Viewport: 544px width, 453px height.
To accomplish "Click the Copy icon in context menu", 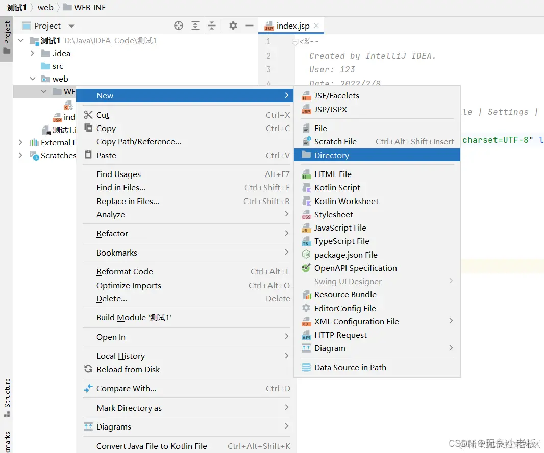I will (x=88, y=128).
